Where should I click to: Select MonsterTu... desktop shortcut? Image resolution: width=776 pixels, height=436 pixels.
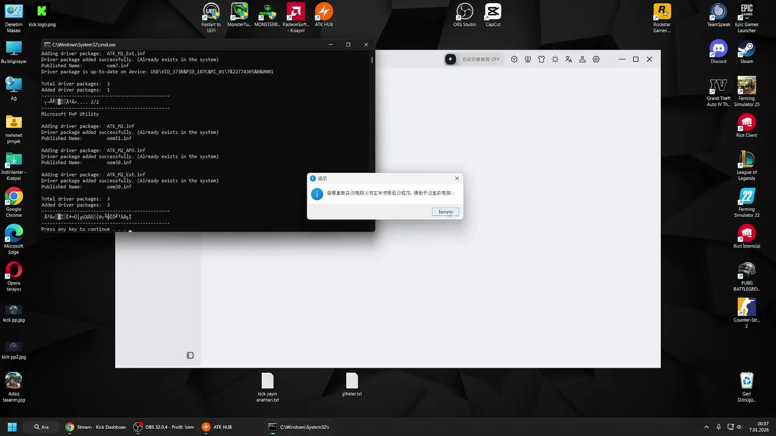(239, 16)
